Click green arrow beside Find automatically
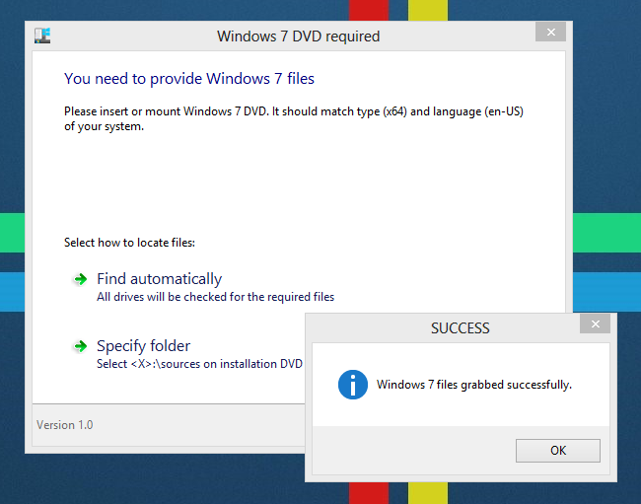Image resolution: width=641 pixels, height=504 pixels. [x=80, y=279]
